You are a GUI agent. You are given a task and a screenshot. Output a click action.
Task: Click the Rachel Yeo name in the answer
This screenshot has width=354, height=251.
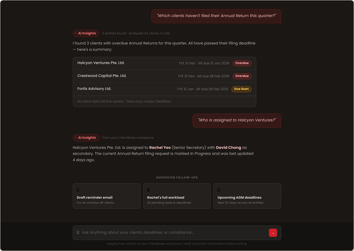coord(160,147)
